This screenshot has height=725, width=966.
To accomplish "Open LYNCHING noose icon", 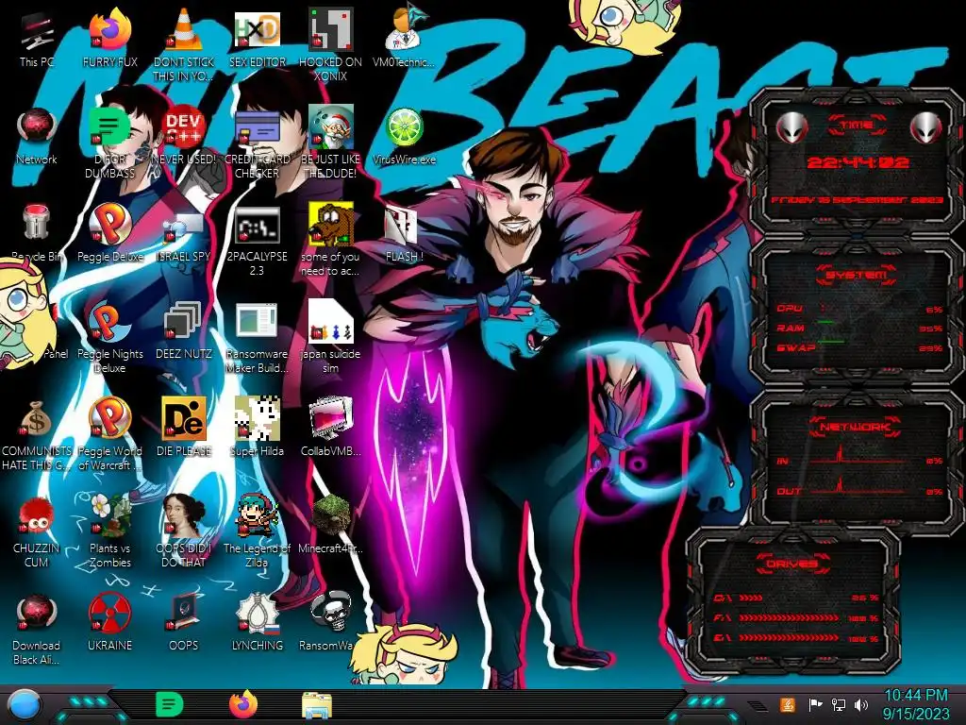I will [257, 614].
